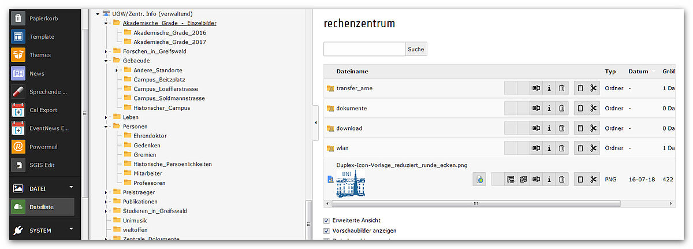This screenshot has height=249, width=693.
Task: Click the file search input field
Action: pos(364,49)
